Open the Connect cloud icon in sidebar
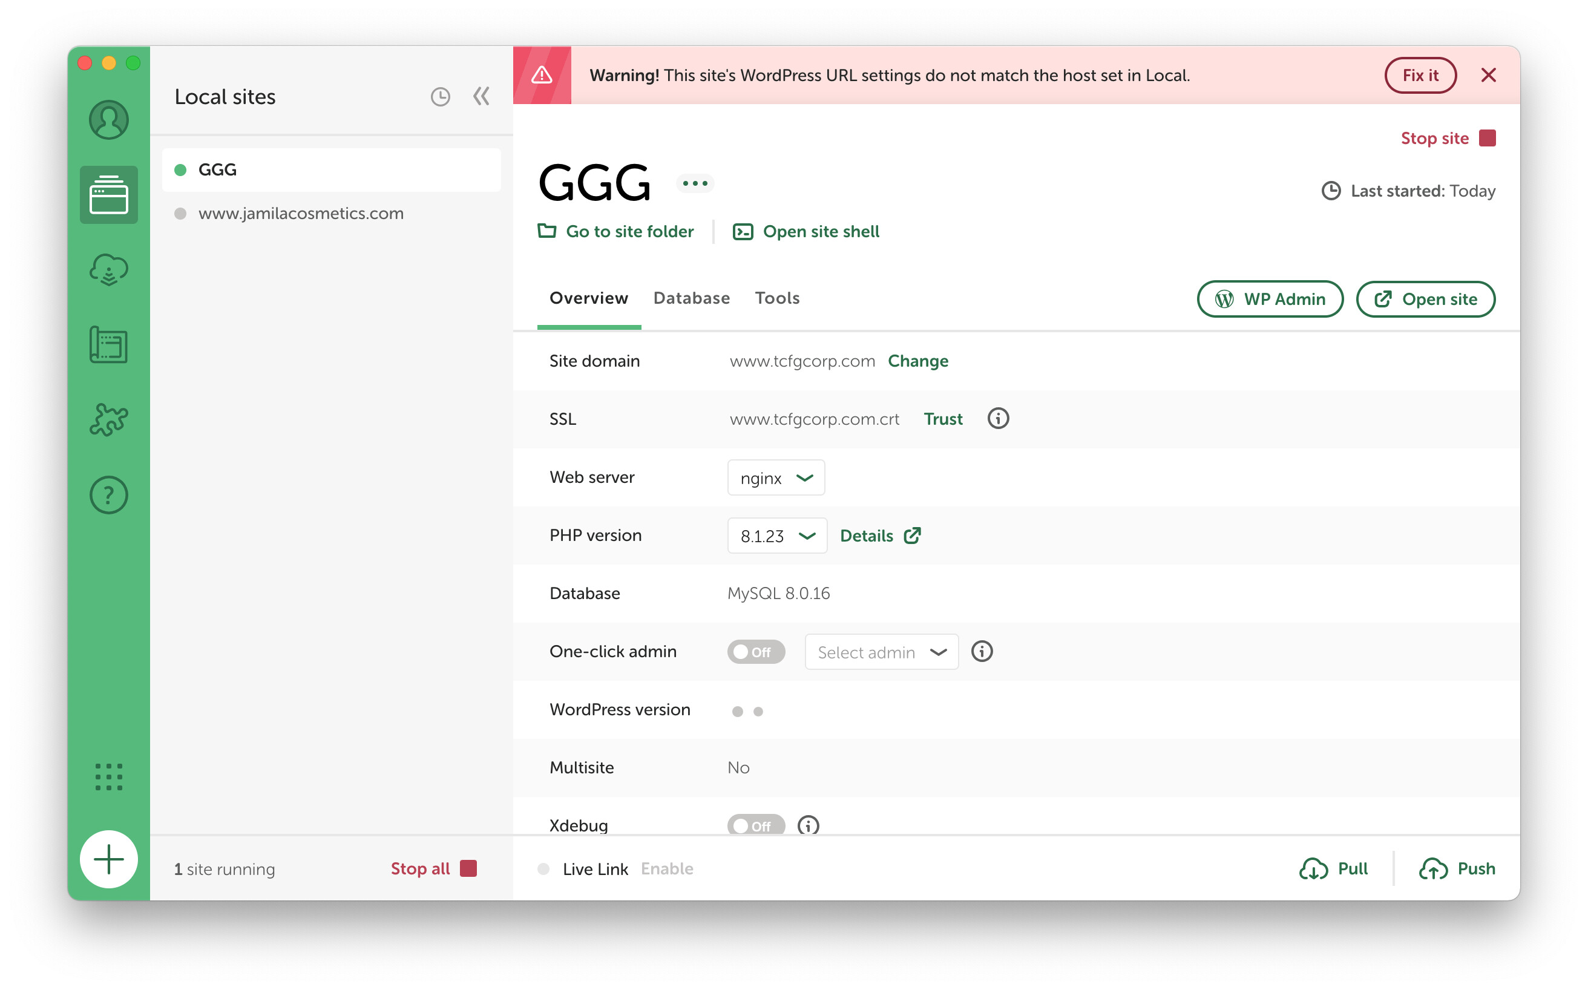 109,270
